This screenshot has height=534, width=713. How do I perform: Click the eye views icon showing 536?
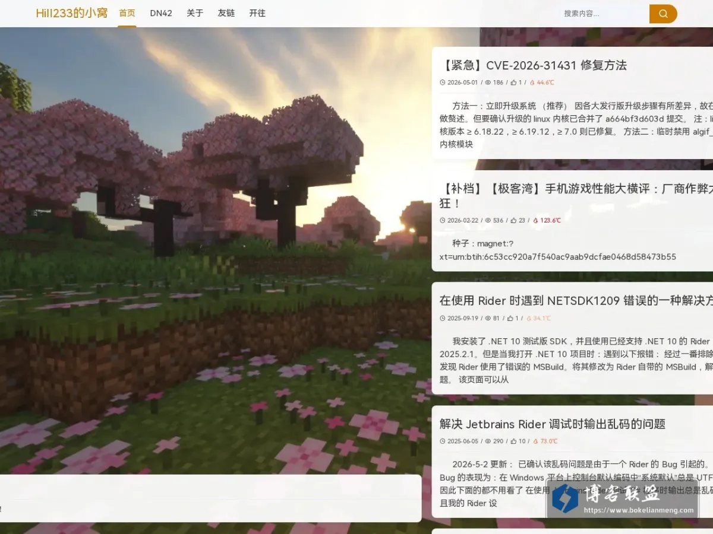[488, 220]
